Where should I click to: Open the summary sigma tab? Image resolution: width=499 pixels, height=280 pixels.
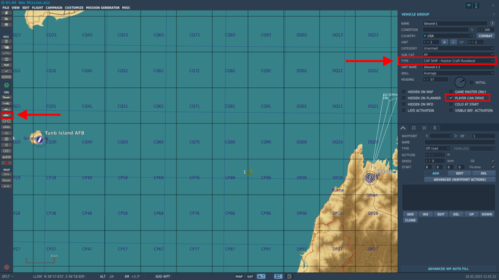tap(435, 128)
